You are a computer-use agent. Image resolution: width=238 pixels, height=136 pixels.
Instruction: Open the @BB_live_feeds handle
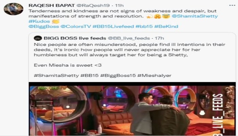[x=129, y=38]
